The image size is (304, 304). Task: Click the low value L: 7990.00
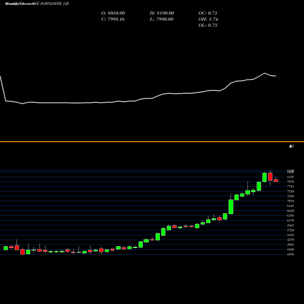coord(162,19)
